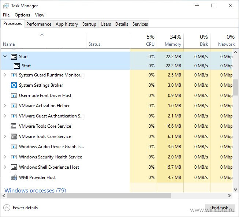
Task: Click the 16.6 MB VMware Tools icon
Action: pos(14,126)
